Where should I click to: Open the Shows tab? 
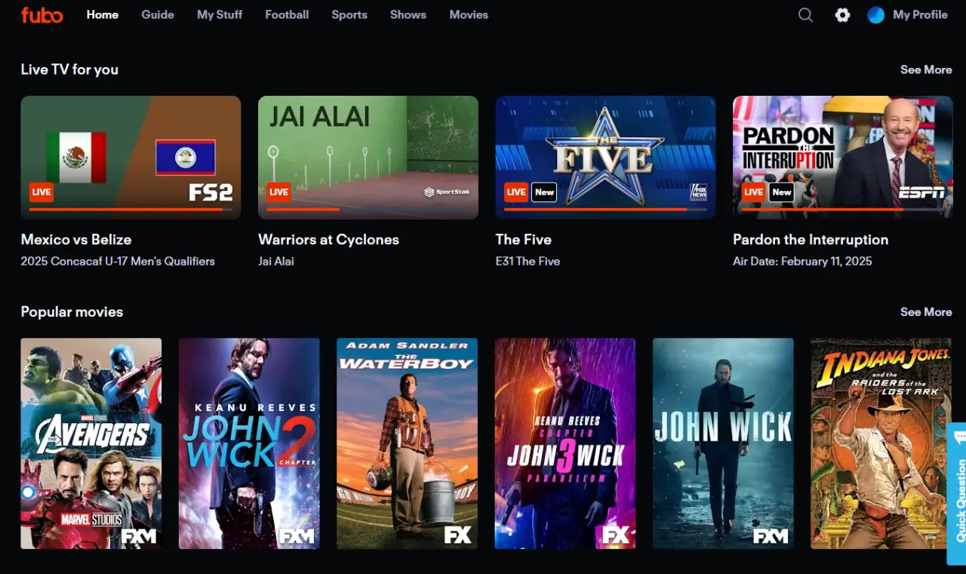click(x=408, y=14)
